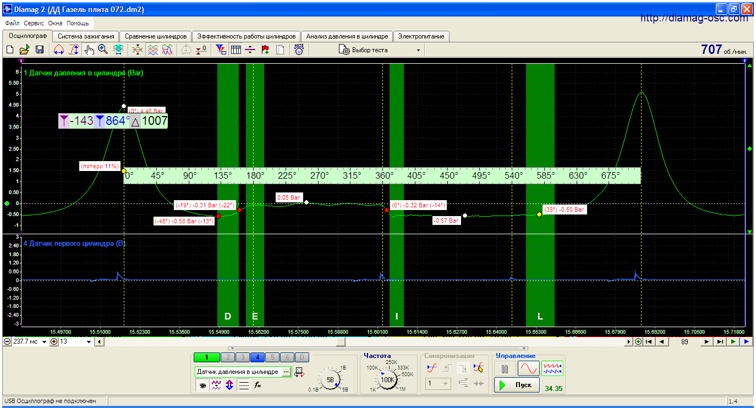
Task: Toggle the cursor markers filter icon
Action: (221, 49)
